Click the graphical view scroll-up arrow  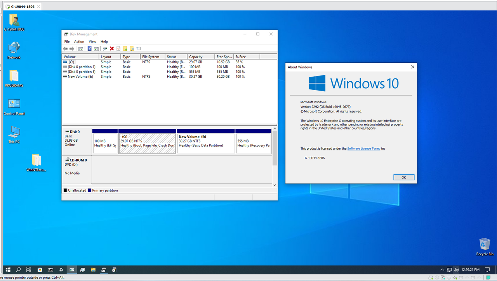point(275,129)
